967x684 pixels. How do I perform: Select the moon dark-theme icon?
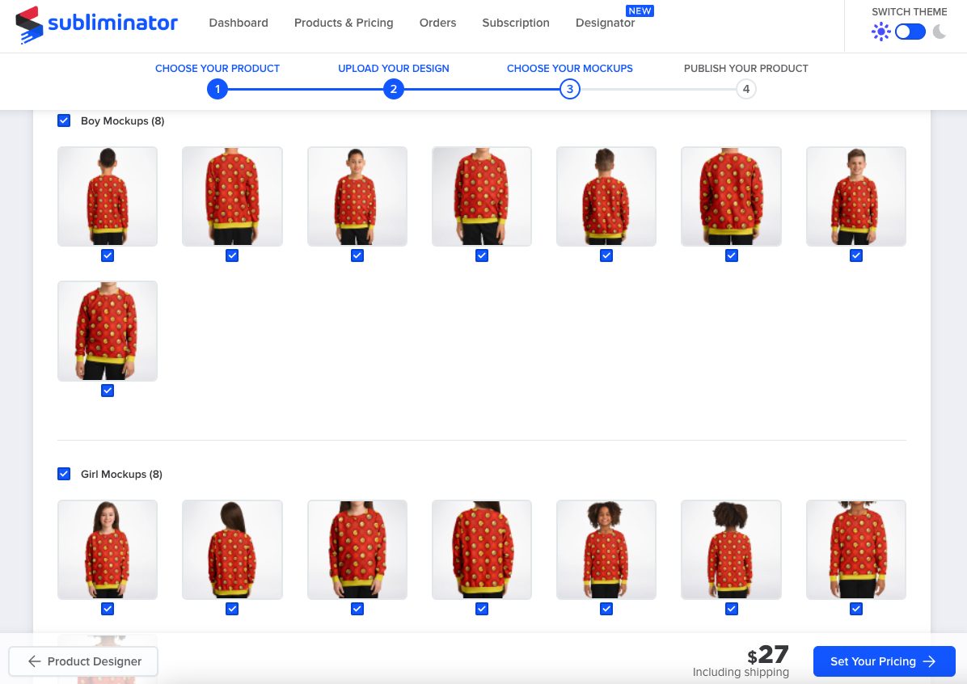[940, 32]
